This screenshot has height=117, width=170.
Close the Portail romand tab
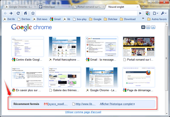pyautogui.click(x=103, y=7)
